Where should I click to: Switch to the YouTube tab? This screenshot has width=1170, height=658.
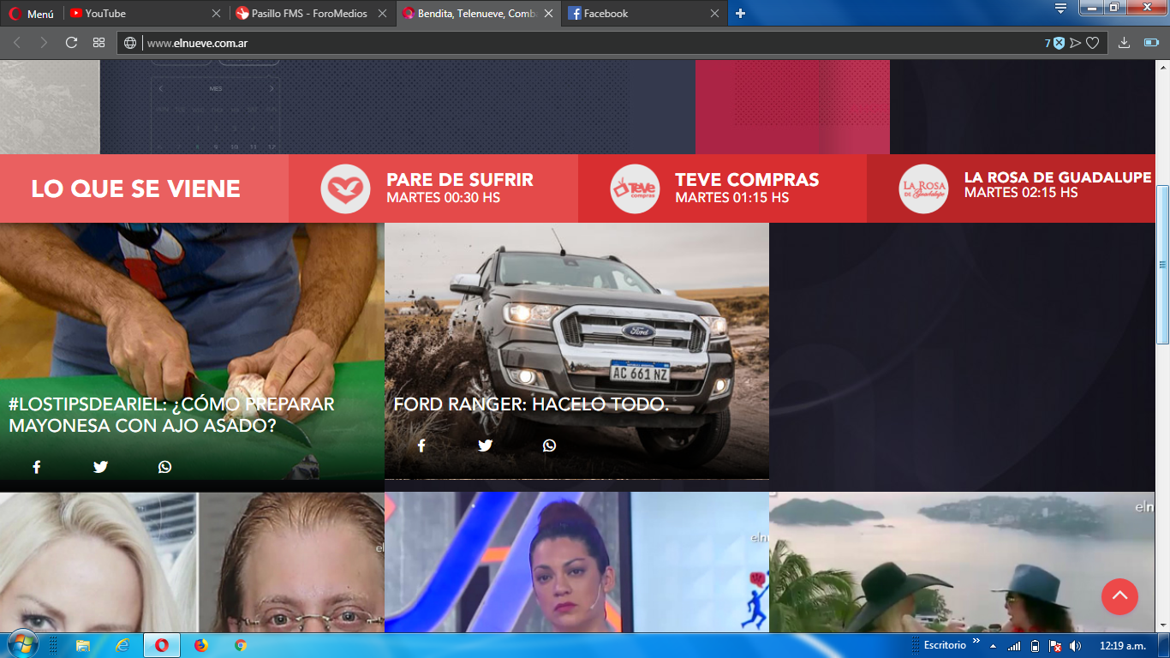pyautogui.click(x=146, y=14)
